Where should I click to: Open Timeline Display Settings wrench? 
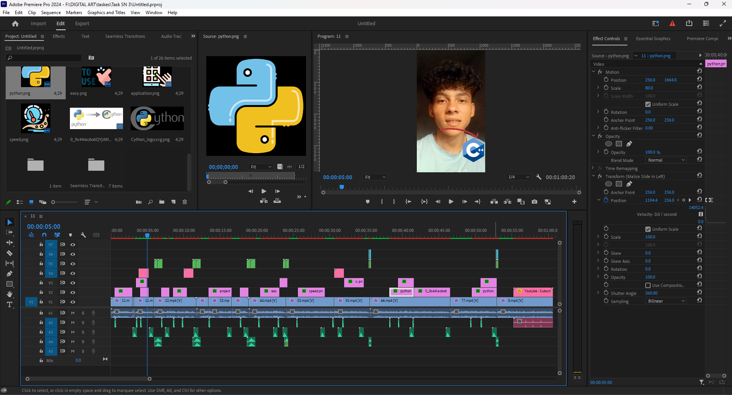83,235
